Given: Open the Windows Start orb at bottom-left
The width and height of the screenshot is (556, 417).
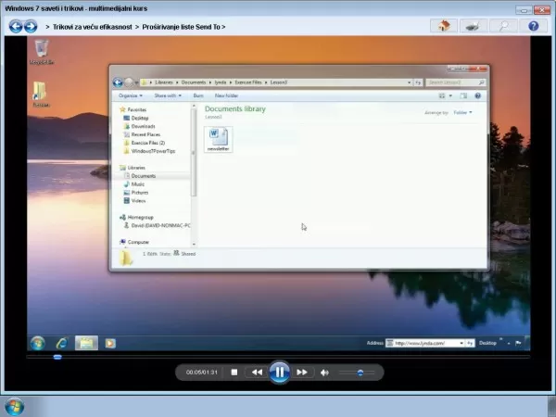Looking at the screenshot, I should pos(15,407).
